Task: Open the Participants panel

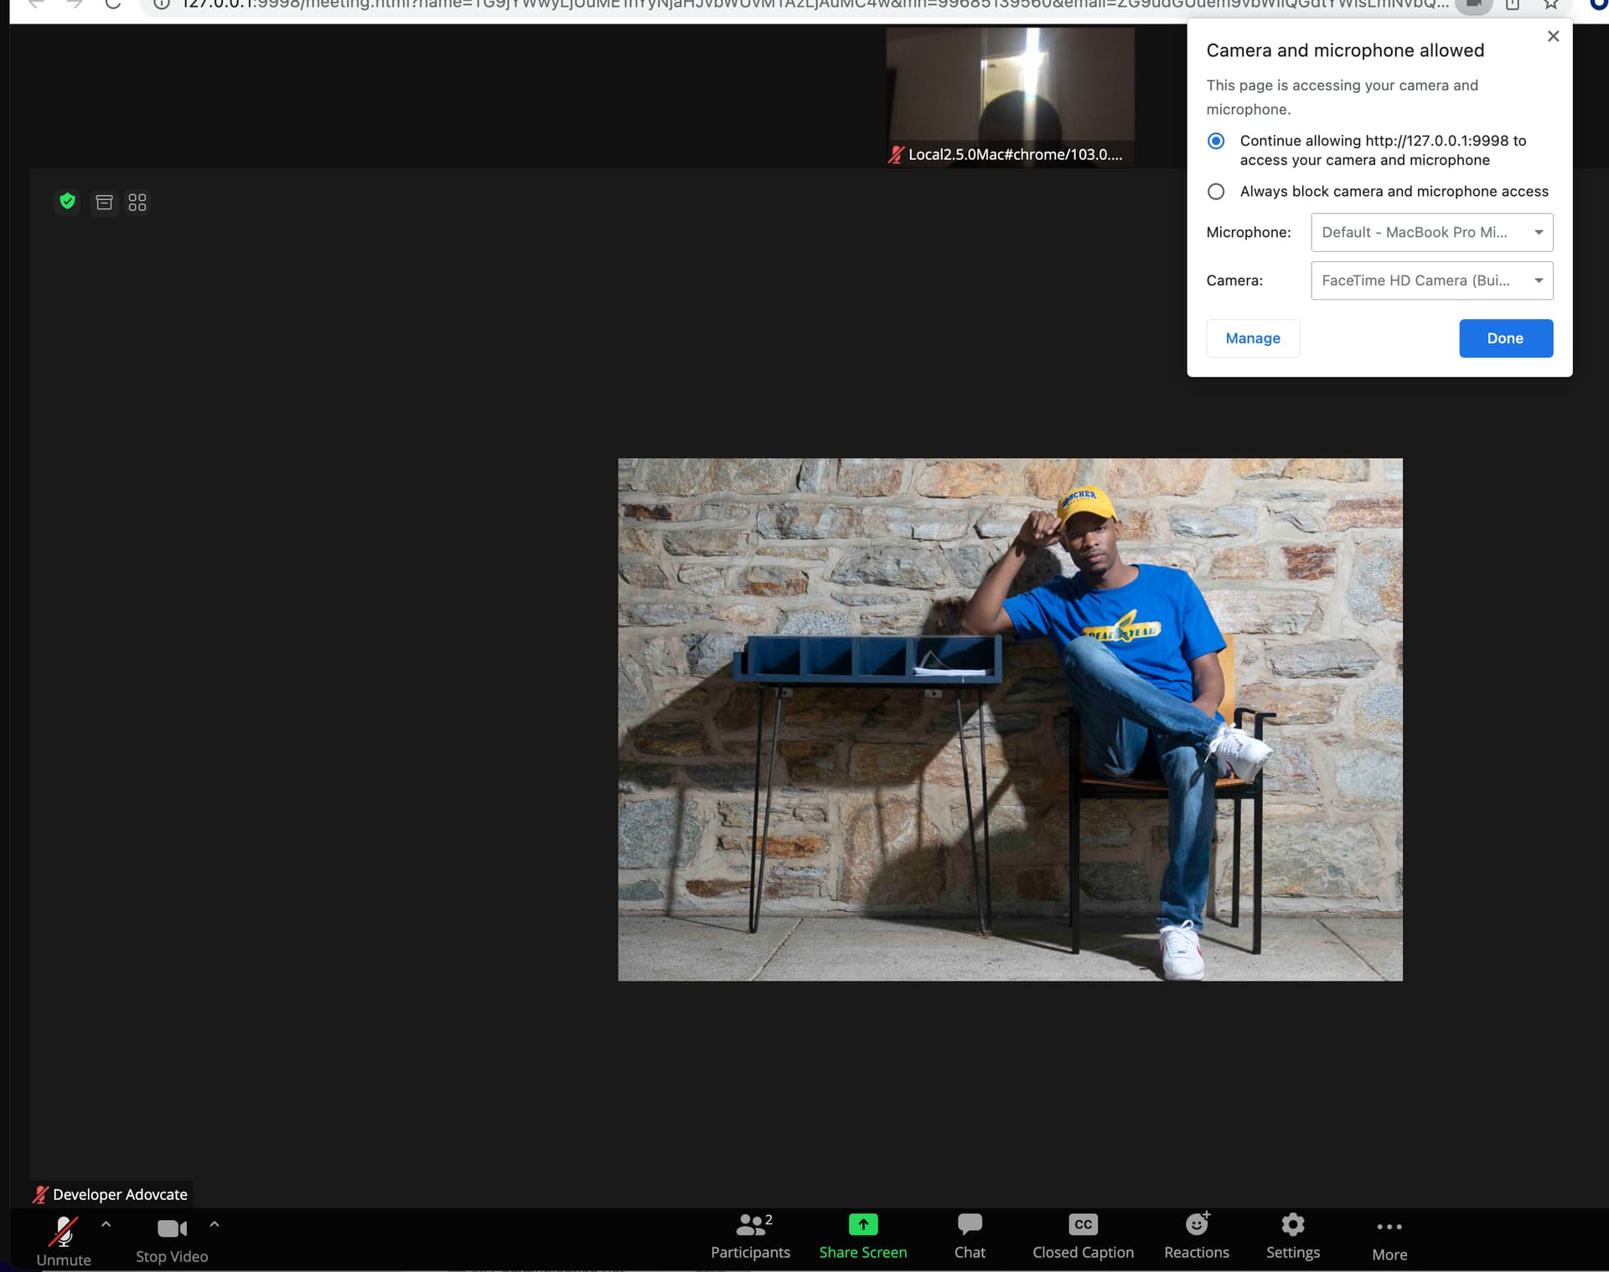Action: point(750,1236)
